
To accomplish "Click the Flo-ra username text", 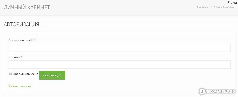I will (x=232, y=3).
